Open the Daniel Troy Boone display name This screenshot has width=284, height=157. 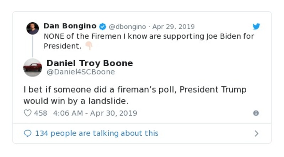[90, 63]
